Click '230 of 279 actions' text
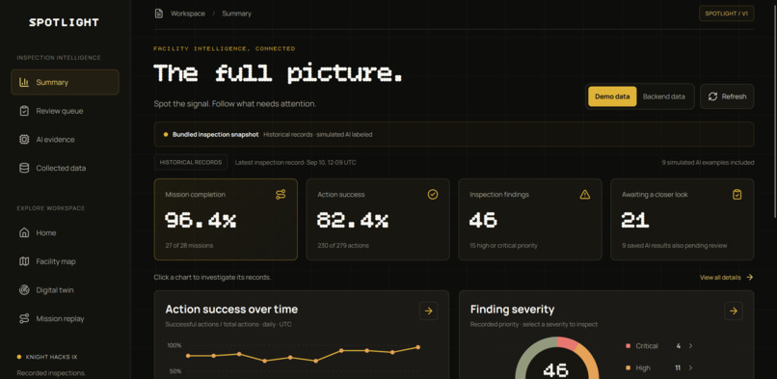Image resolution: width=777 pixels, height=379 pixels. coord(343,246)
